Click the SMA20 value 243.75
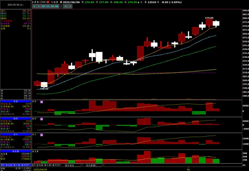Screen dimensions: 249x171 [27, 16]
